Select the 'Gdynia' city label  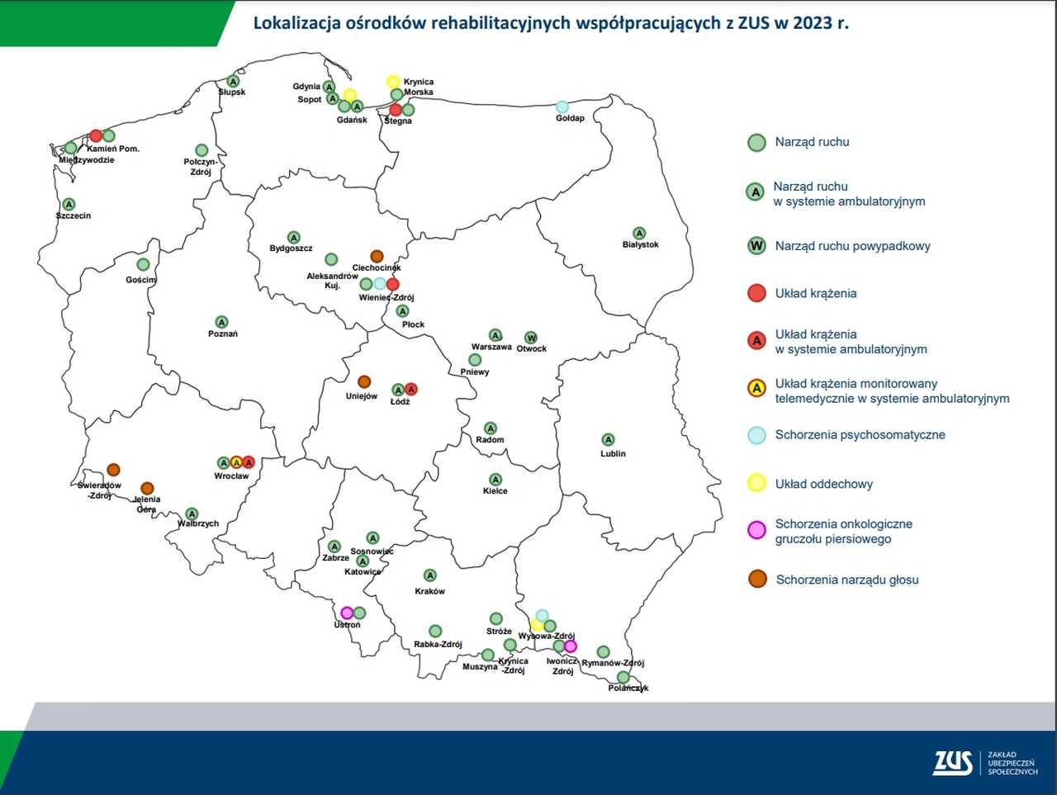[306, 87]
